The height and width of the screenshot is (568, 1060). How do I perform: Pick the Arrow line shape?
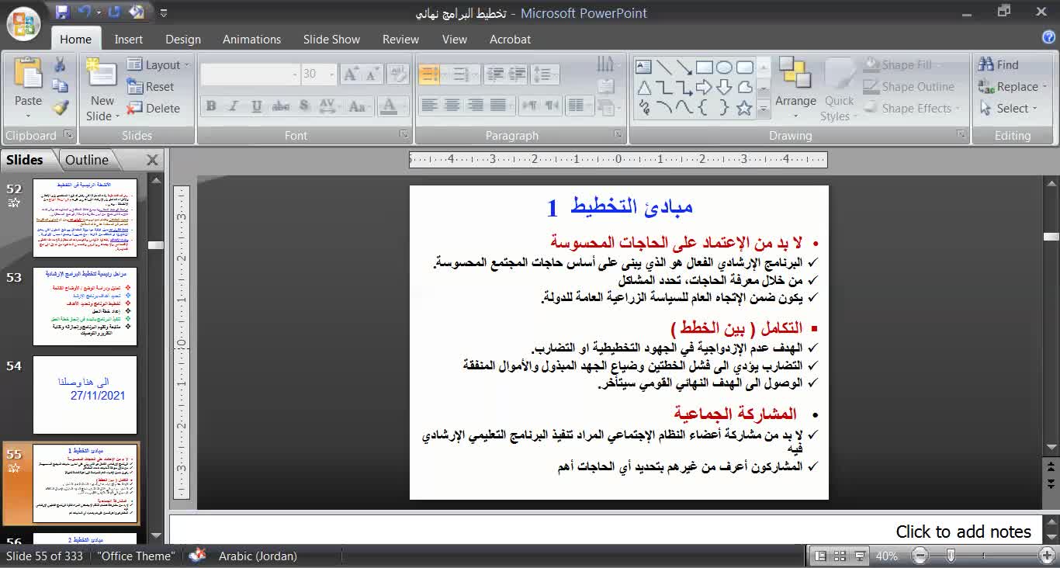coord(684,67)
